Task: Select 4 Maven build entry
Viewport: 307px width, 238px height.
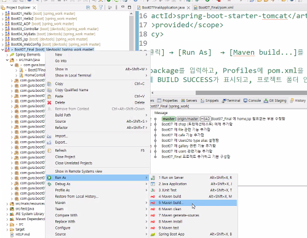Action: (x=193, y=197)
